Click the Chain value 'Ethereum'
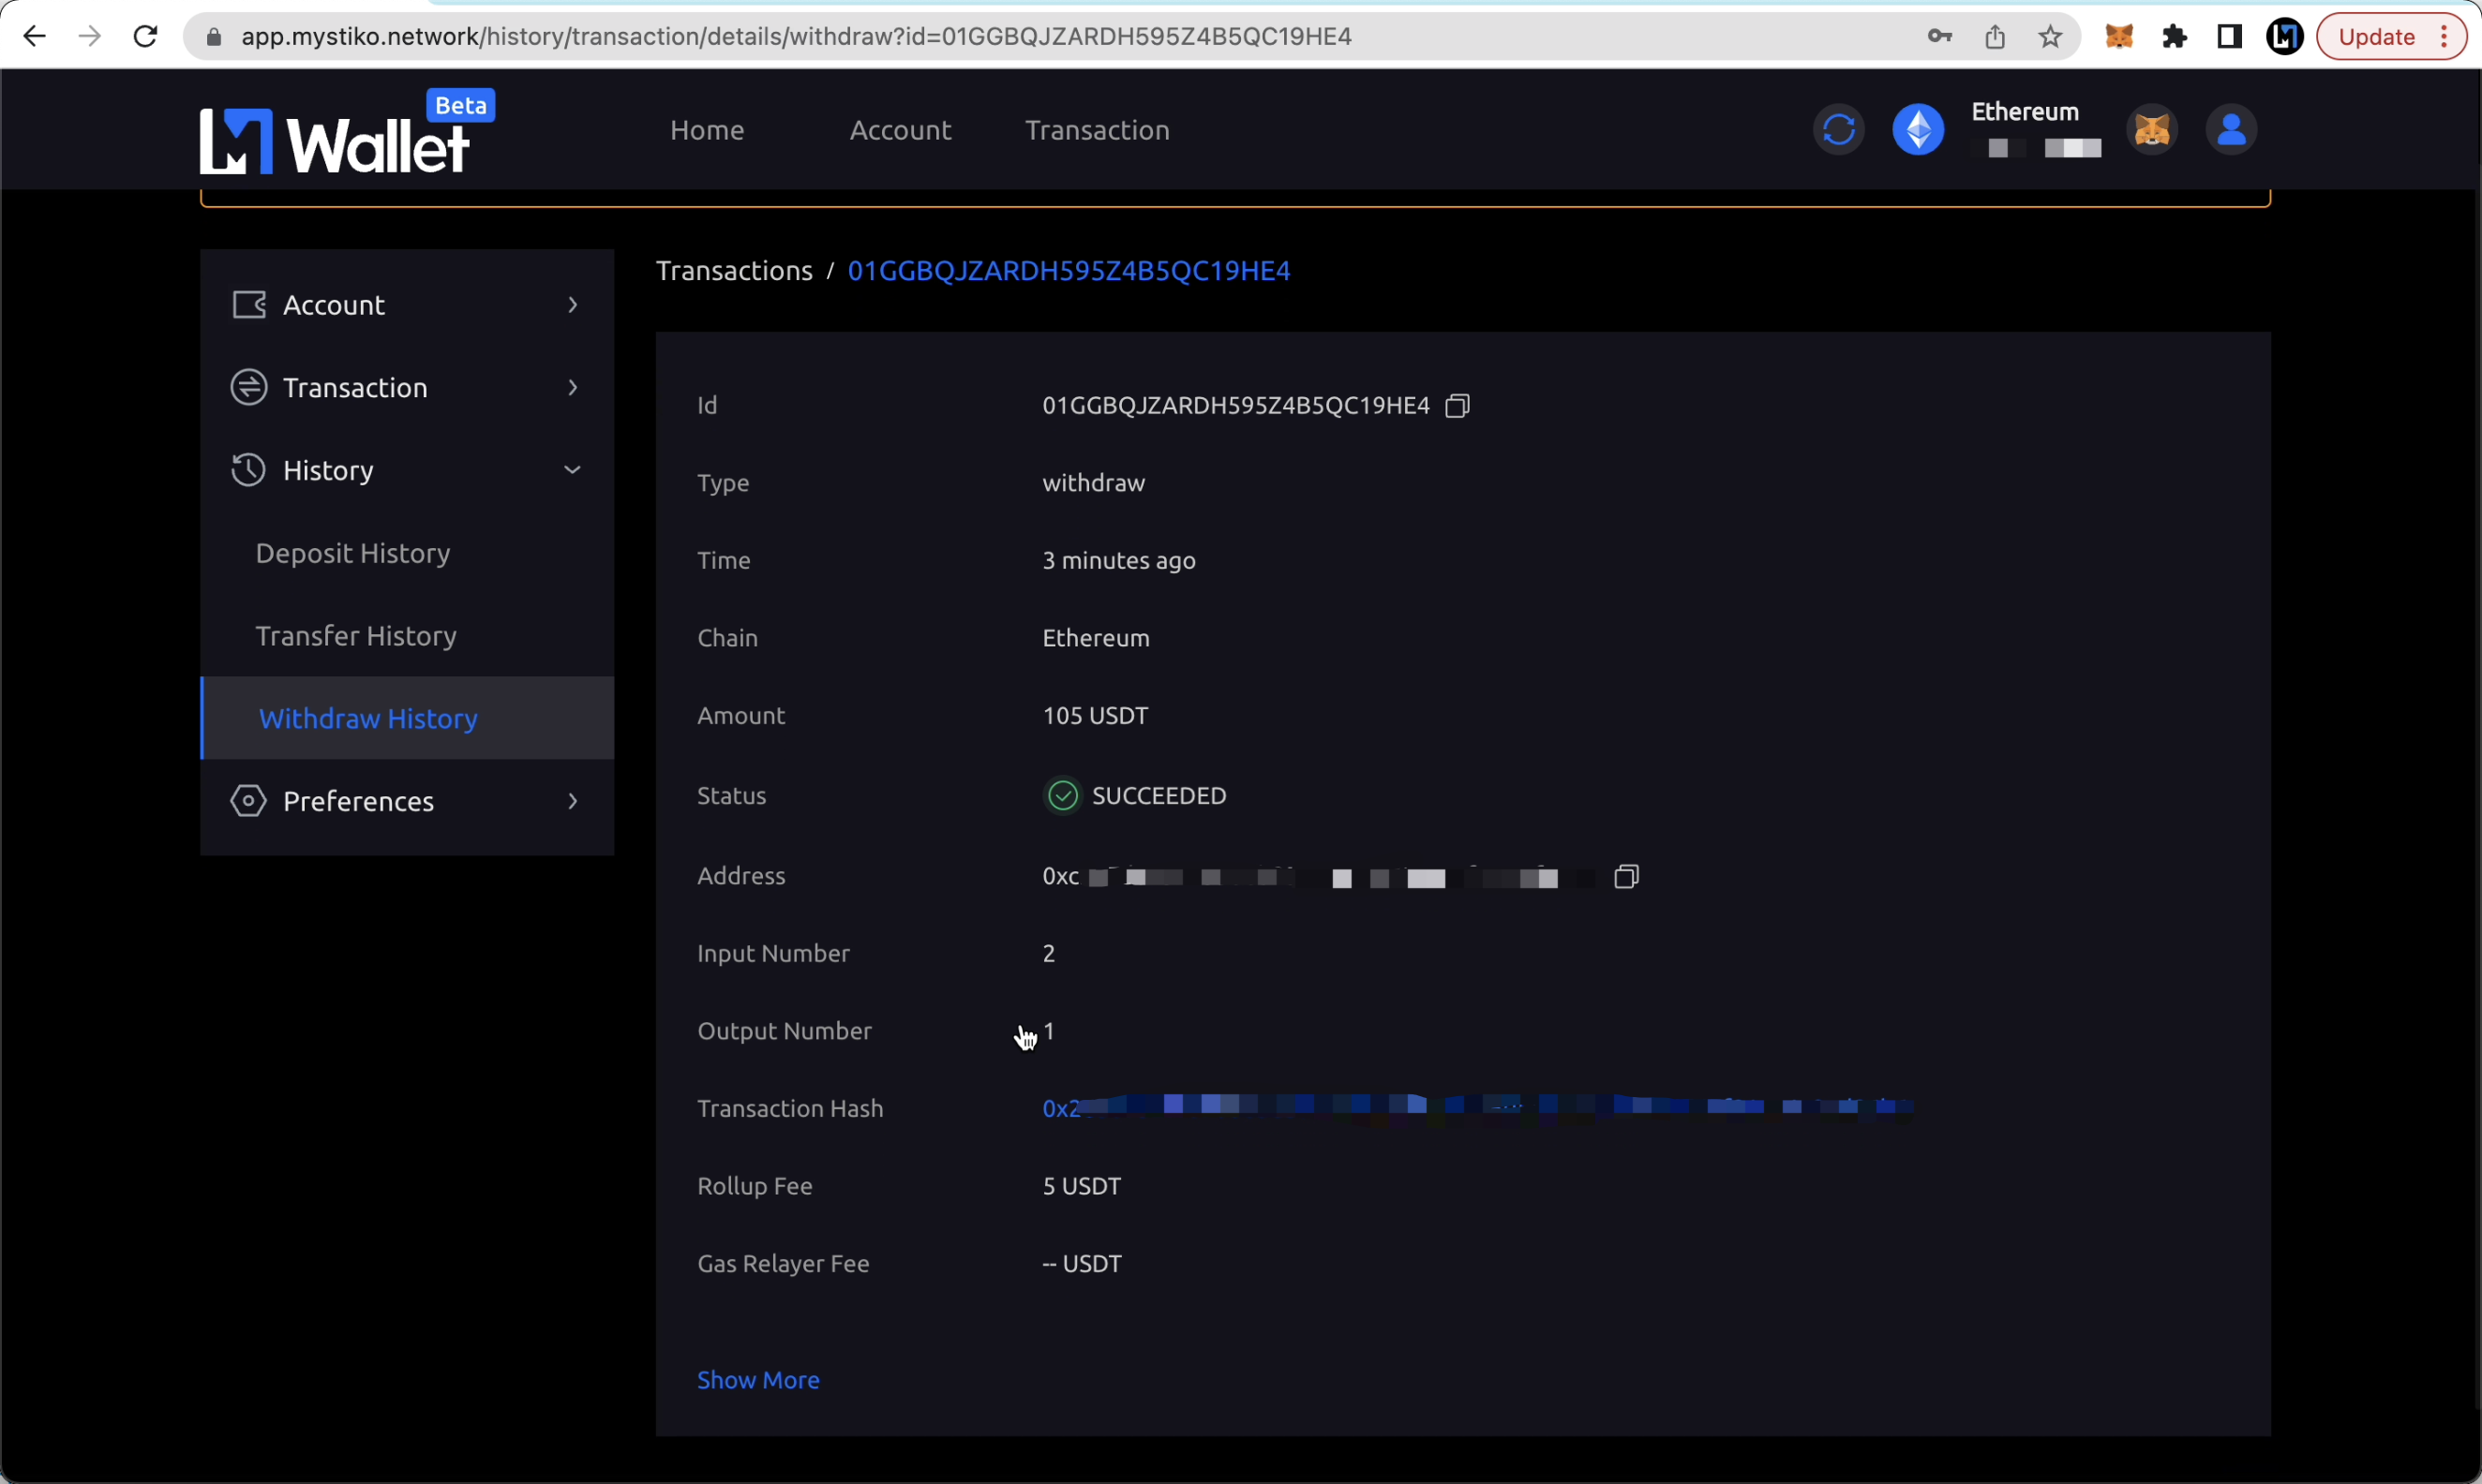Image resolution: width=2482 pixels, height=1484 pixels. point(1096,638)
